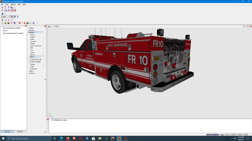Expand the Submesh... command group
Viewport: 252px width, 141px height.
click(34, 69)
